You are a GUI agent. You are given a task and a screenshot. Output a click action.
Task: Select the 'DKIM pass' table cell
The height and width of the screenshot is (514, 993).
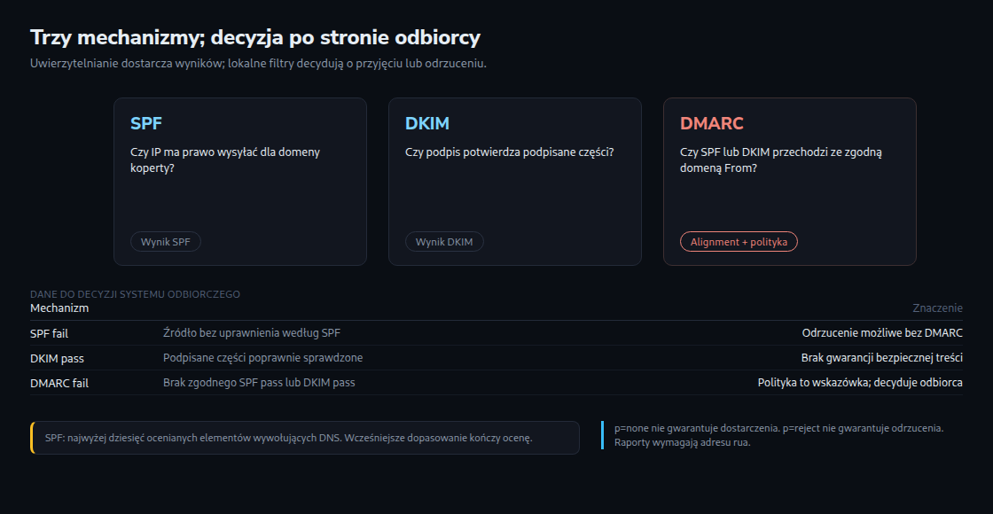pos(57,358)
